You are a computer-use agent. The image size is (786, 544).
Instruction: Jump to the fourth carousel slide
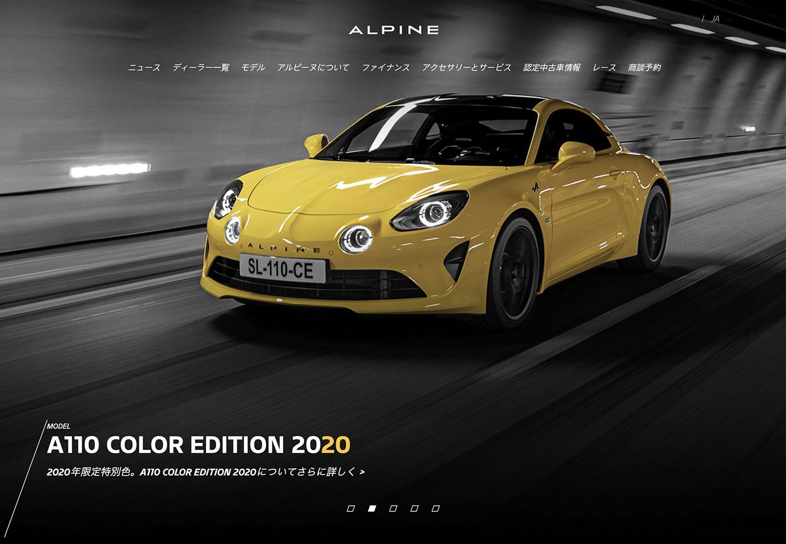click(x=414, y=509)
